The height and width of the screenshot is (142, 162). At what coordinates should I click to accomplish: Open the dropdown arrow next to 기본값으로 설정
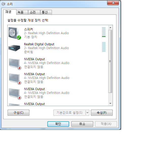click(x=87, y=113)
